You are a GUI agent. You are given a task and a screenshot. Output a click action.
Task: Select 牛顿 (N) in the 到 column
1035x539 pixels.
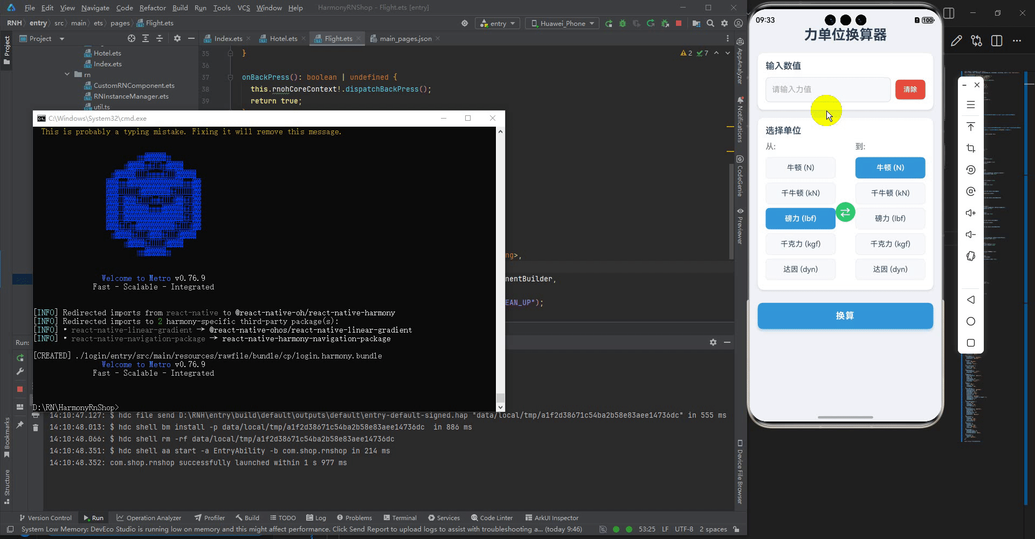point(890,168)
